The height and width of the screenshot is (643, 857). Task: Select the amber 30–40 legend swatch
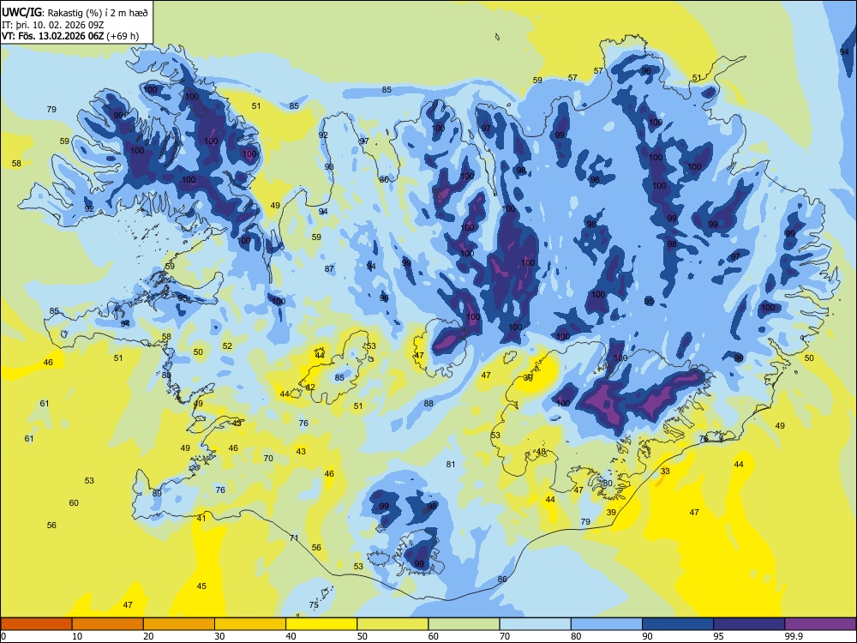250,624
